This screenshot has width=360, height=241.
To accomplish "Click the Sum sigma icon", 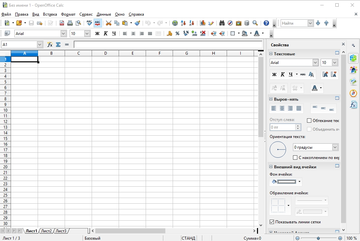I will (58, 44).
